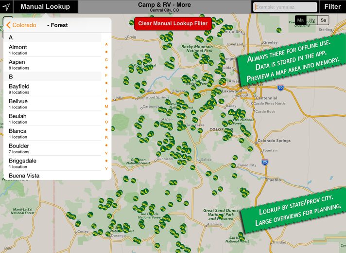The height and width of the screenshot is (253, 346).
Task: Jump to index letter Y
Action: coord(106,169)
